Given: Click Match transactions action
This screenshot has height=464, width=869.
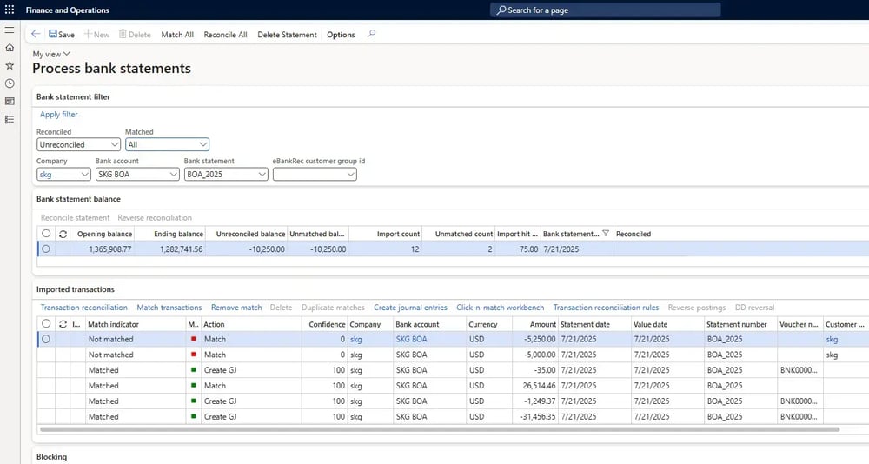Looking at the screenshot, I should coord(169,307).
